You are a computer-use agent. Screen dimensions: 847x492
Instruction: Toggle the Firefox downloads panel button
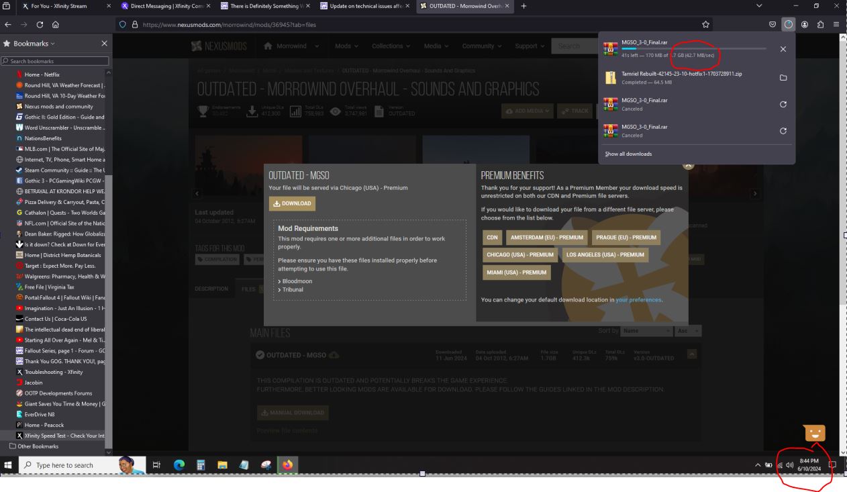click(789, 25)
